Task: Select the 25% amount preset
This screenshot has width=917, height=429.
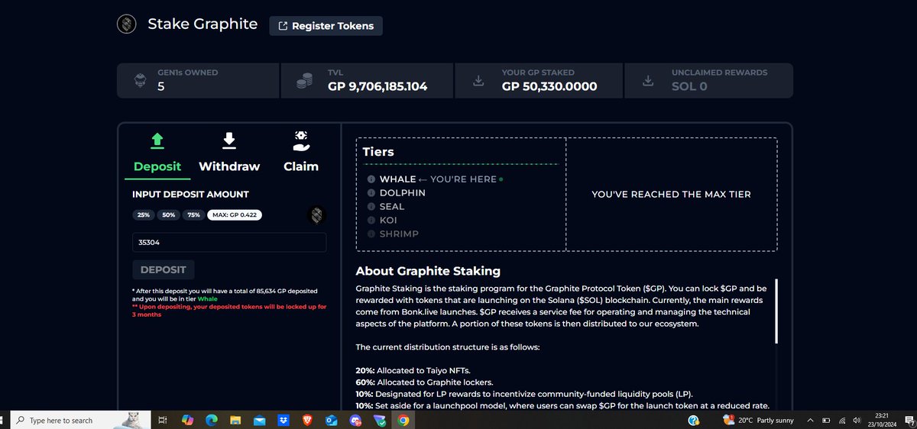Action: point(144,215)
